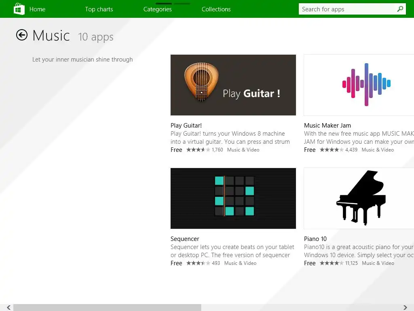
Task: Click the search magnifier icon
Action: (400, 9)
